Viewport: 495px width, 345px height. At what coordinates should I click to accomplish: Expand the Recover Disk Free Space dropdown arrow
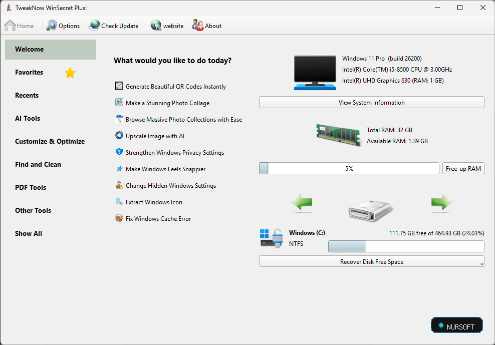click(482, 264)
